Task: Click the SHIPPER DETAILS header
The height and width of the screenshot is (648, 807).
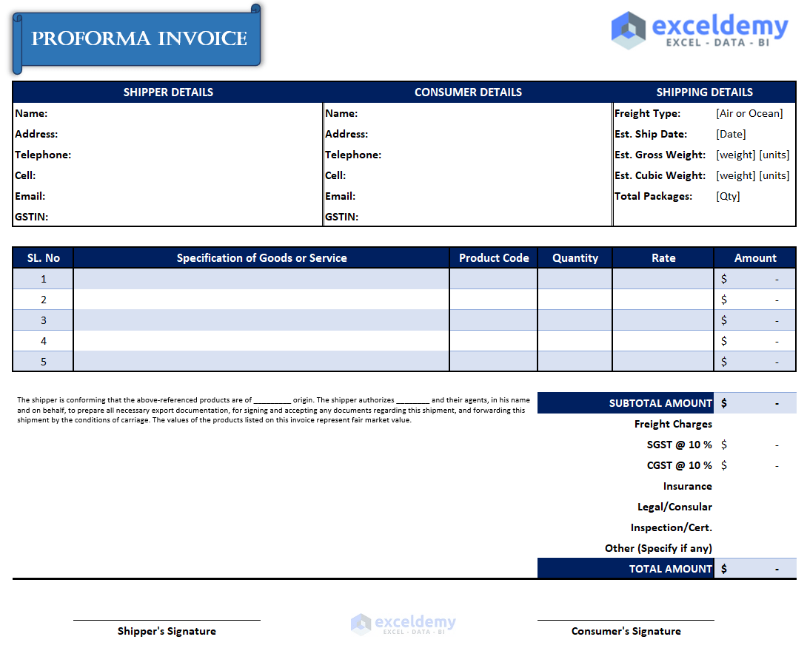Action: [168, 92]
